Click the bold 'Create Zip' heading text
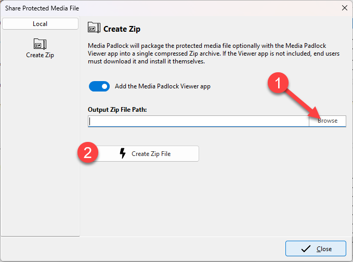Image resolution: width=353 pixels, height=262 pixels. point(122,29)
